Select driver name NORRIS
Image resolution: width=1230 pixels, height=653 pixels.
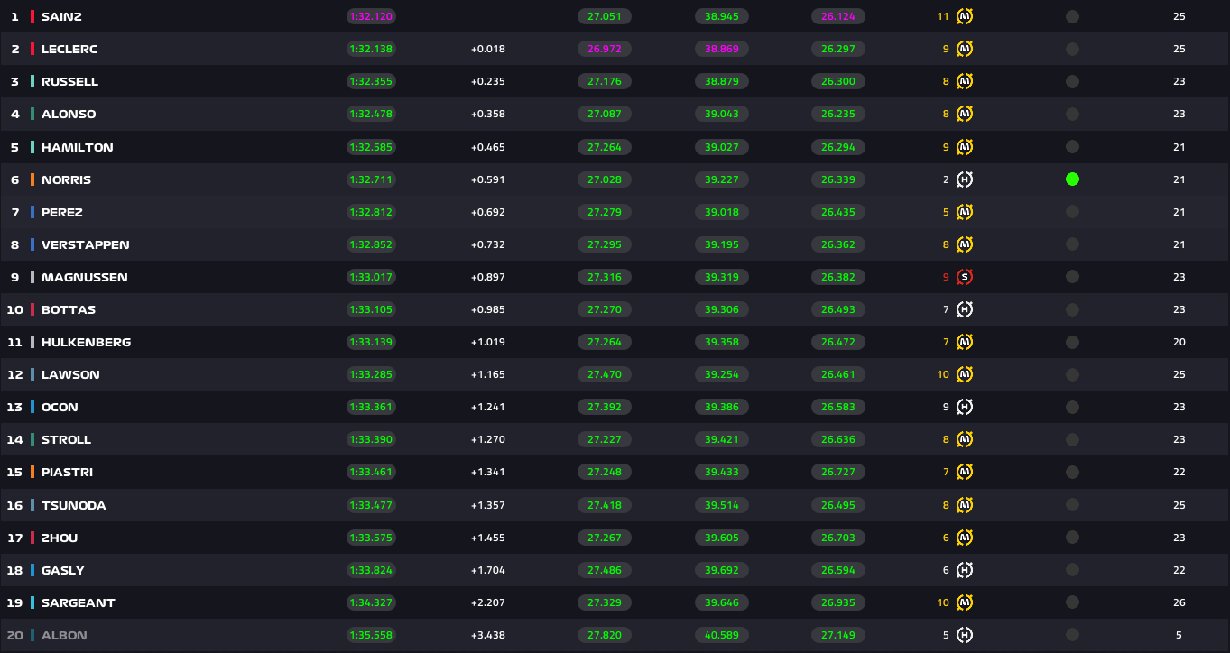66,179
